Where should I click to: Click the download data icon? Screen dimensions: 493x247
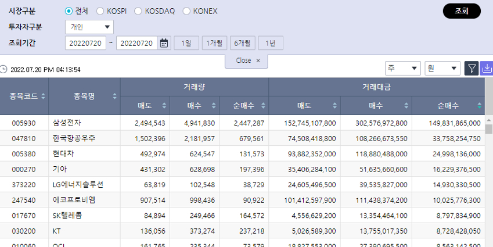point(487,69)
